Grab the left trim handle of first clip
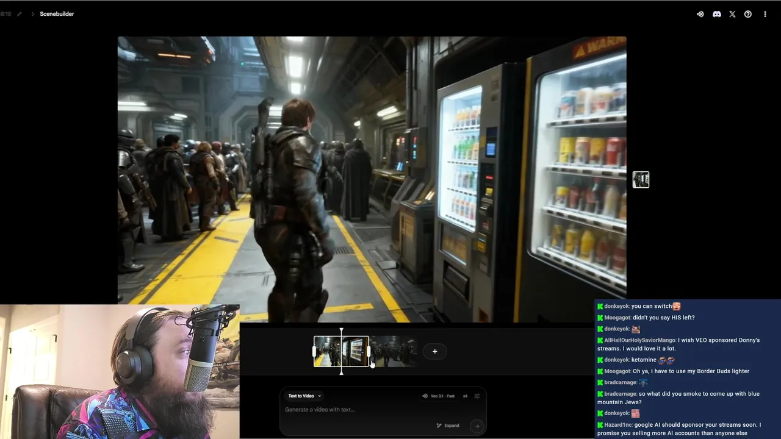Screen dimensions: 781x439 [315, 352]
